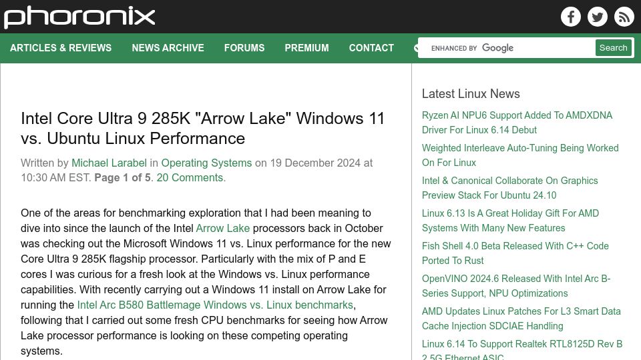Viewport: 641px width, 360px height.
Task: Open Operating Systems category link
Action: click(x=206, y=163)
